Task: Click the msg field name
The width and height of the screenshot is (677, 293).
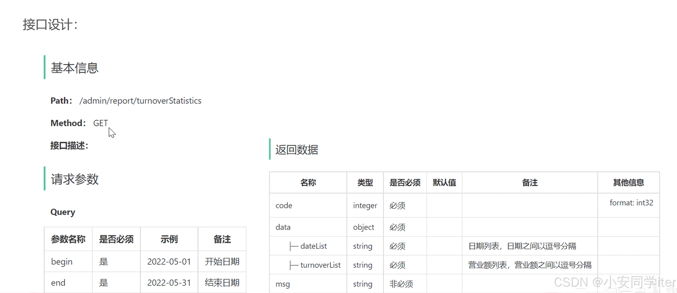Action: point(283,284)
